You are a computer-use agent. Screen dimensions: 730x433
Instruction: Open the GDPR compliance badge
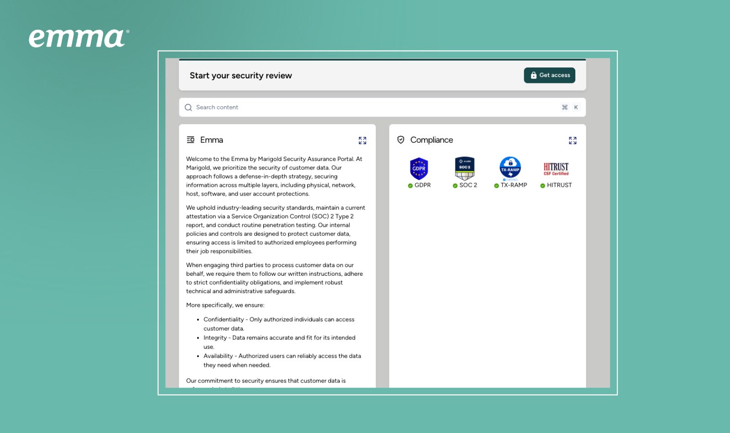(x=419, y=169)
